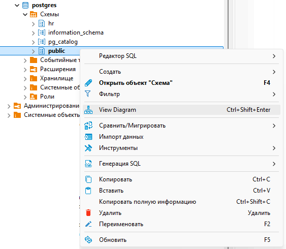Open the Генерация SQL submenu
Viewport: 286px width, 249px height.
tap(181, 164)
